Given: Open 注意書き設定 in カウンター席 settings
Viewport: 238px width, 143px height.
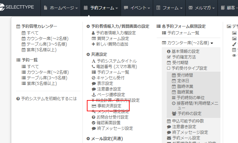Looking at the screenshot, I should (182, 127).
